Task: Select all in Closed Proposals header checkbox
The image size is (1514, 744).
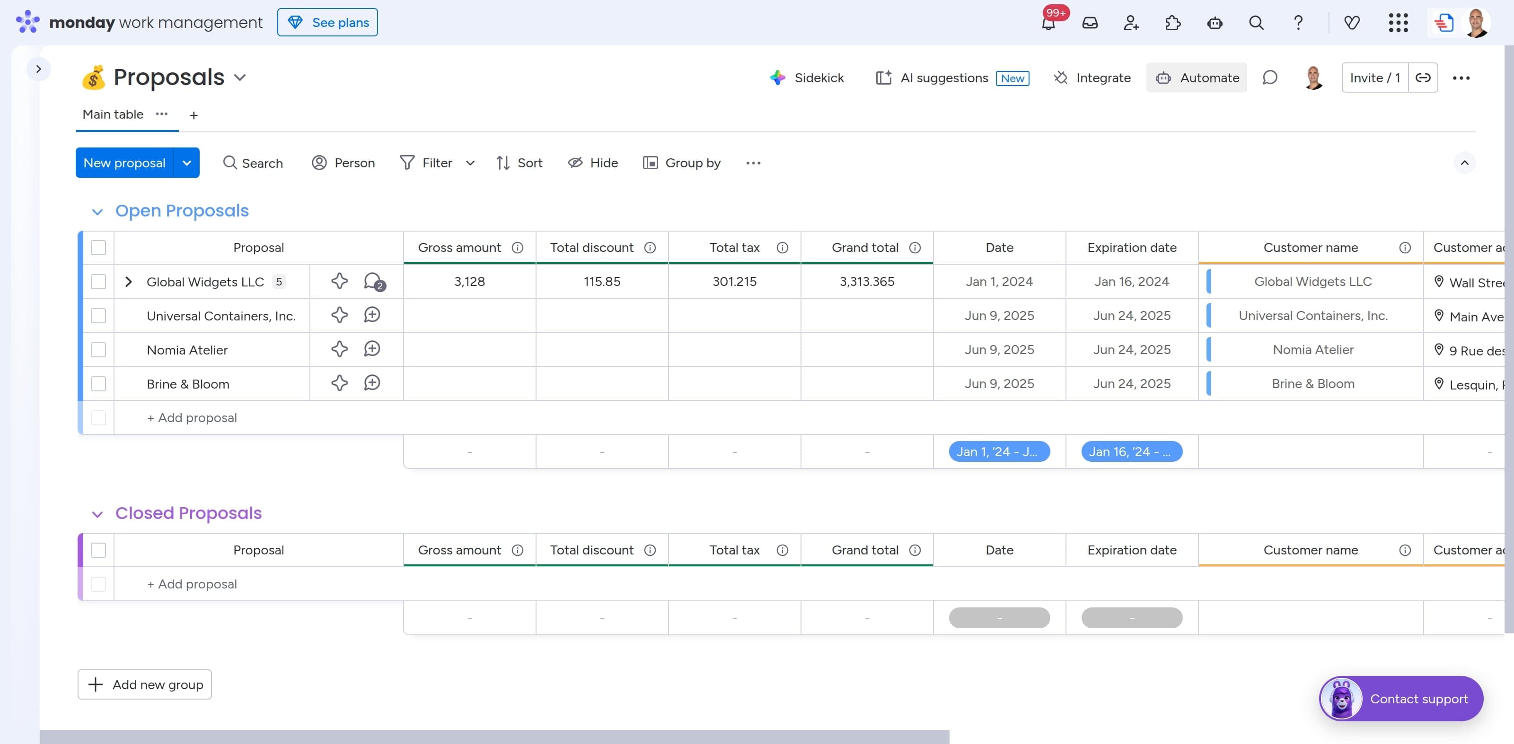Action: click(98, 550)
